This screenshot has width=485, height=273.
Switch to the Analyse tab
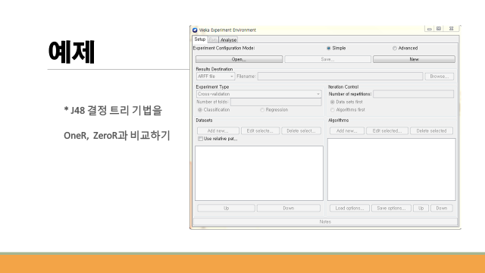pos(228,40)
